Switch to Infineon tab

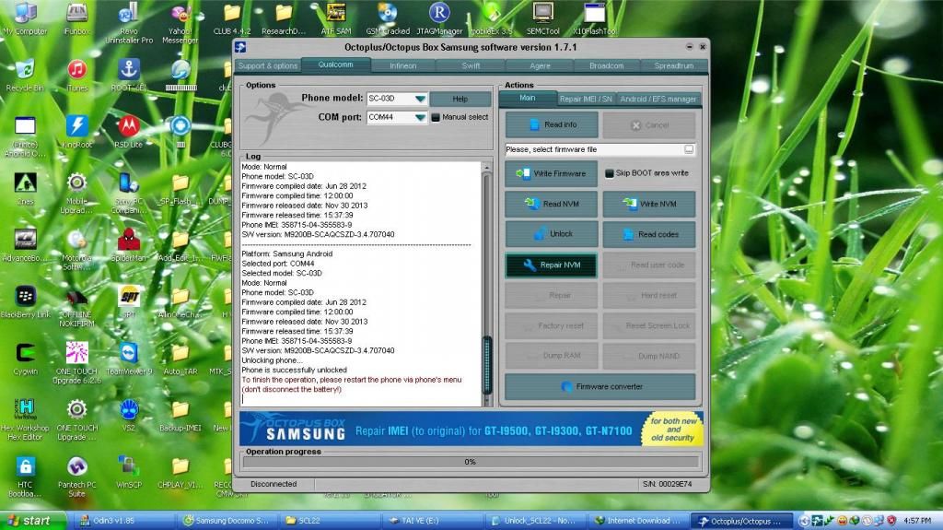coord(403,65)
